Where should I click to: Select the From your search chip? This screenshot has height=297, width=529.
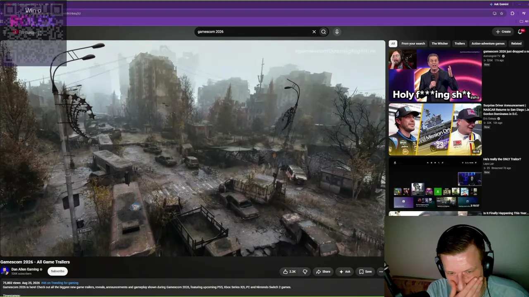click(x=413, y=43)
